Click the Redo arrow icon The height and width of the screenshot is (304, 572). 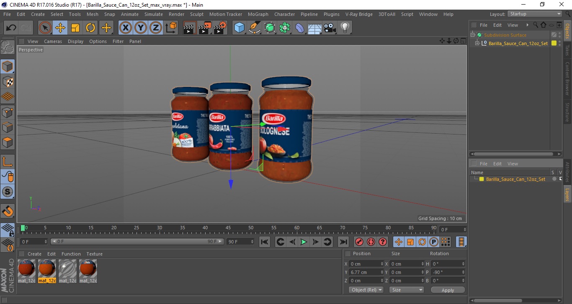pos(26,28)
